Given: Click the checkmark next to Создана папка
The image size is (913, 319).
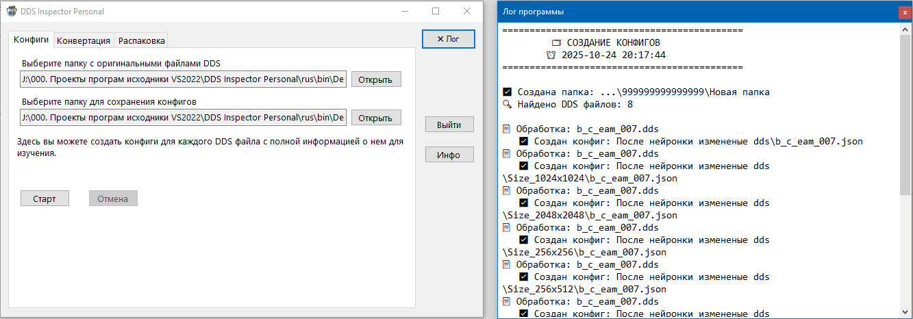Looking at the screenshot, I should (x=507, y=92).
